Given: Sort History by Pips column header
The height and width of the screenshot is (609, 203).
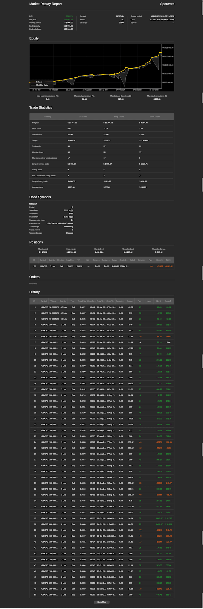Looking at the screenshot, I should tap(139, 301).
